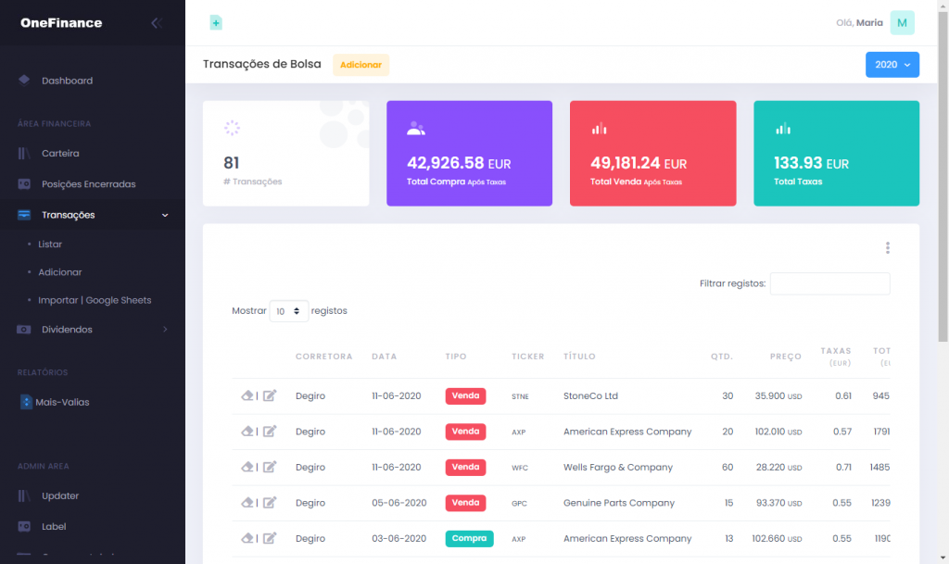The width and height of the screenshot is (949, 564).
Task: Open the three-dot table options menu
Action: coord(887,248)
